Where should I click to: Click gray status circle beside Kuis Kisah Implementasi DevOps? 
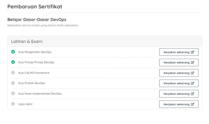13,93
